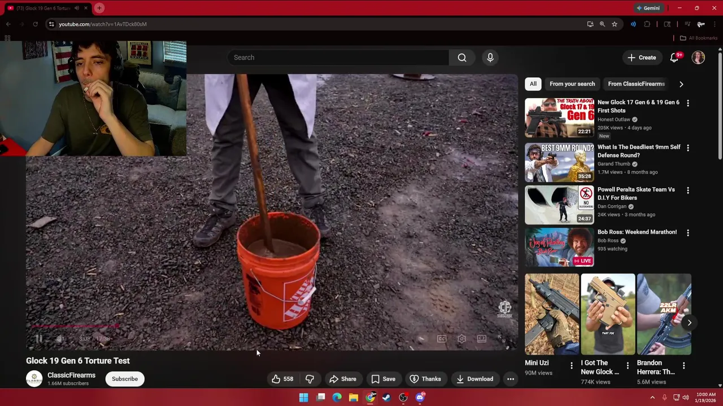
Task: Open browser zoom magnifier icon
Action: [x=602, y=24]
